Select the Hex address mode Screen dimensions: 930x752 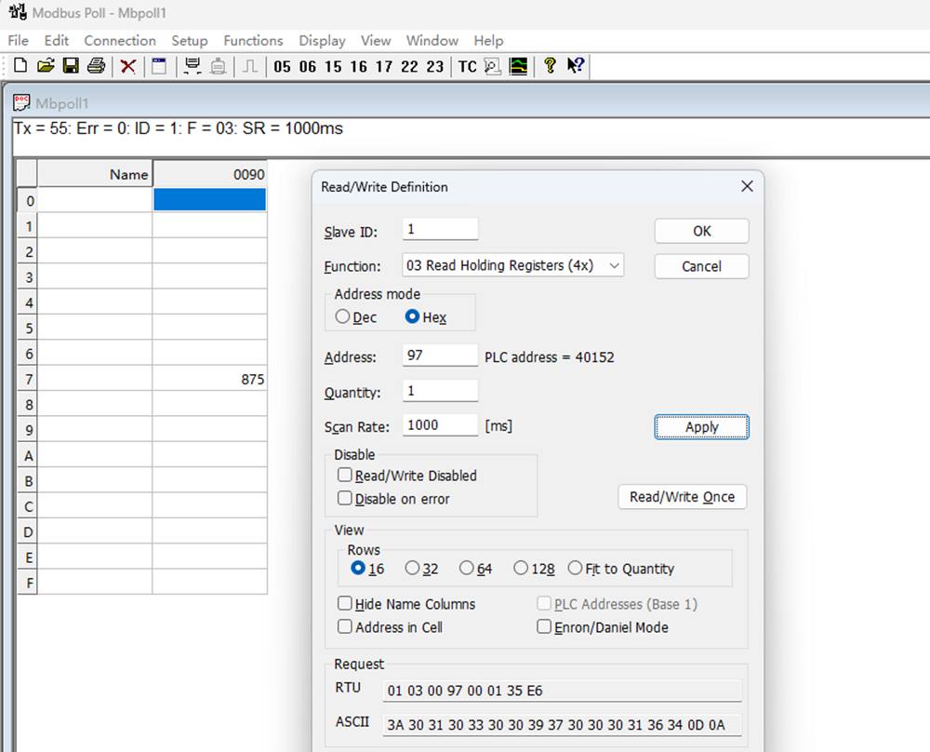[x=412, y=316]
